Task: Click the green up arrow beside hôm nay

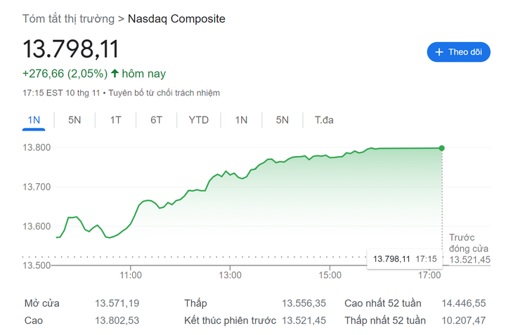Action: pos(115,73)
